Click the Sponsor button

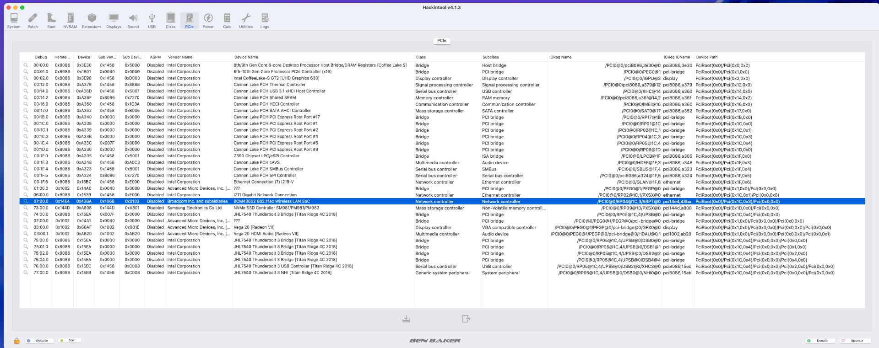coord(855,341)
